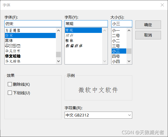Select 华文彩云 in the font list
168x137 pixels.
click(30, 46)
